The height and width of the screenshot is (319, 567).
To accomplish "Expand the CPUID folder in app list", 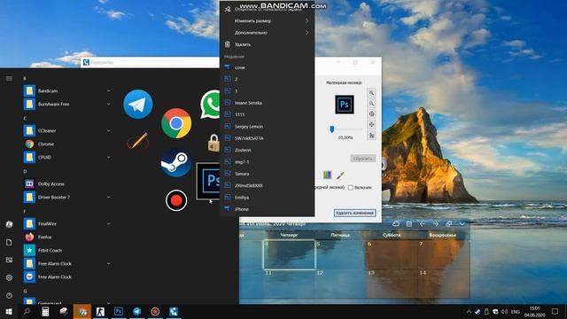I will tap(108, 158).
